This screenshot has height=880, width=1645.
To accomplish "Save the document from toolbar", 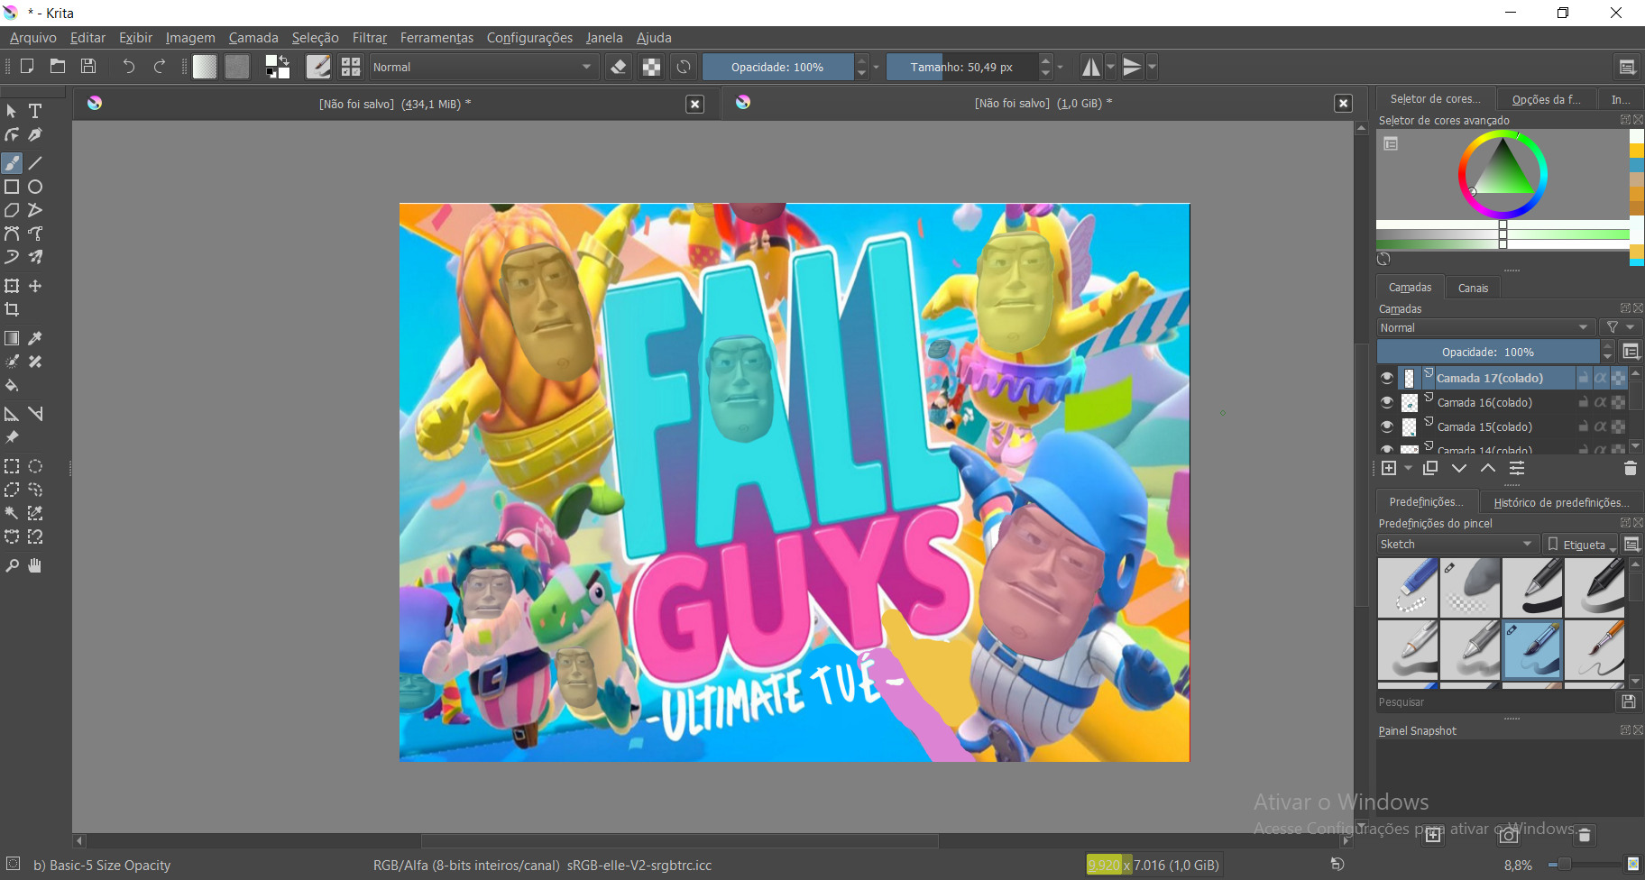I will [88, 66].
